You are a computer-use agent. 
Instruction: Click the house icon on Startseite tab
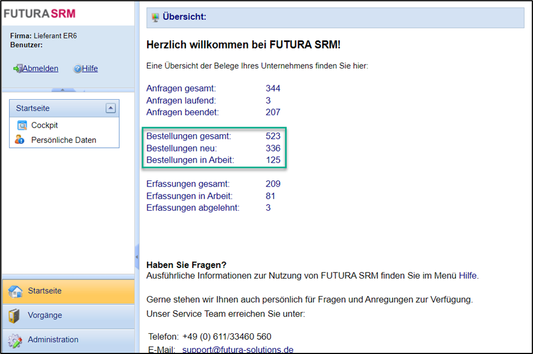pyautogui.click(x=16, y=291)
